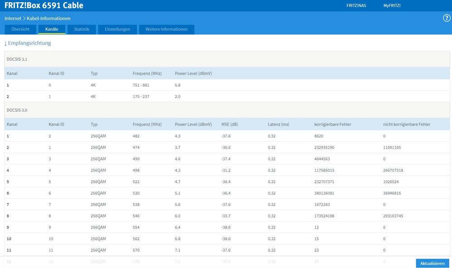Image resolution: width=452 pixels, height=268 pixels.
Task: Switch to the Übersicht tab
Action: 20,29
